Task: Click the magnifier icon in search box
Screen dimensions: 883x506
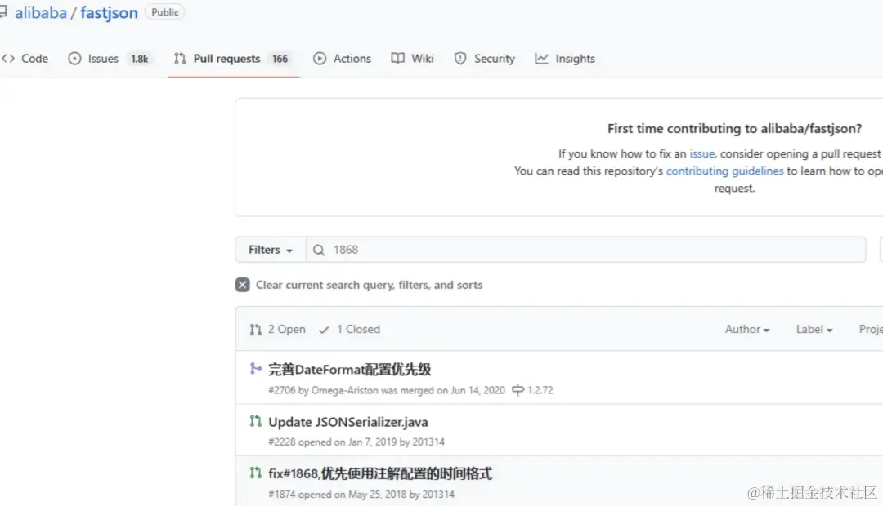Action: pyautogui.click(x=319, y=251)
